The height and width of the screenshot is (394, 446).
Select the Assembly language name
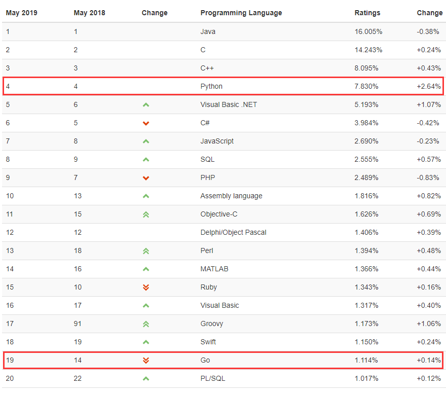tap(231, 196)
